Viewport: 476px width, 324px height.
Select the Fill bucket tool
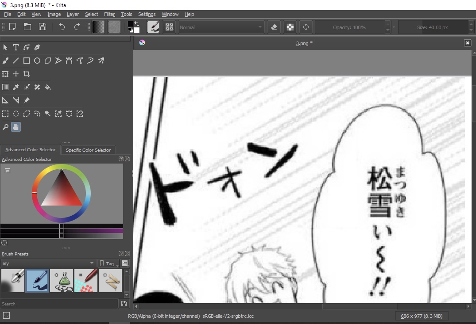48,87
